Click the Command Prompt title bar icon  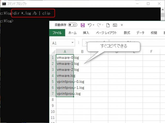(x=4, y=4)
